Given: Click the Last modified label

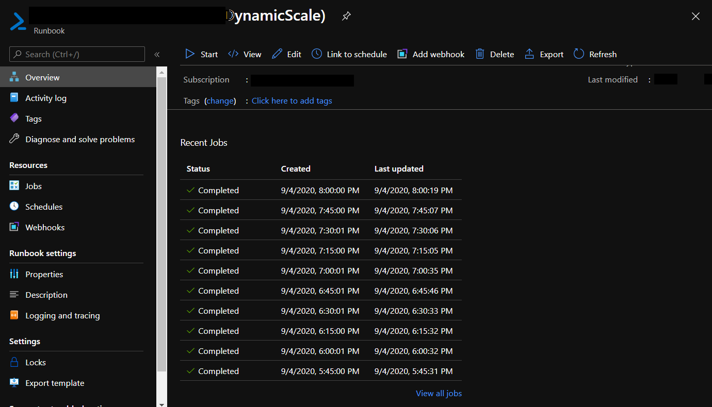Looking at the screenshot, I should pos(612,80).
